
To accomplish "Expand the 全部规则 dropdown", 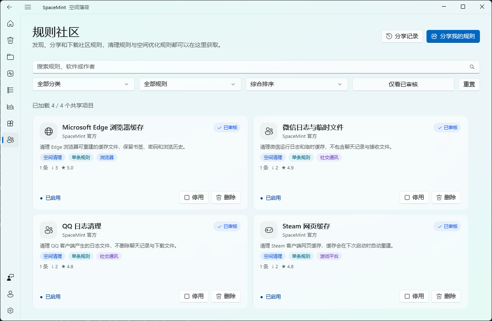I will click(190, 84).
